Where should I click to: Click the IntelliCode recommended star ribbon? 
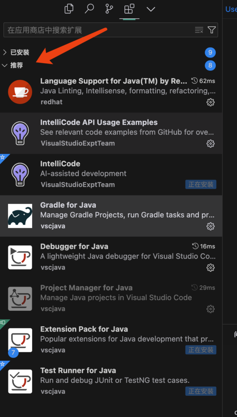tap(3, 157)
